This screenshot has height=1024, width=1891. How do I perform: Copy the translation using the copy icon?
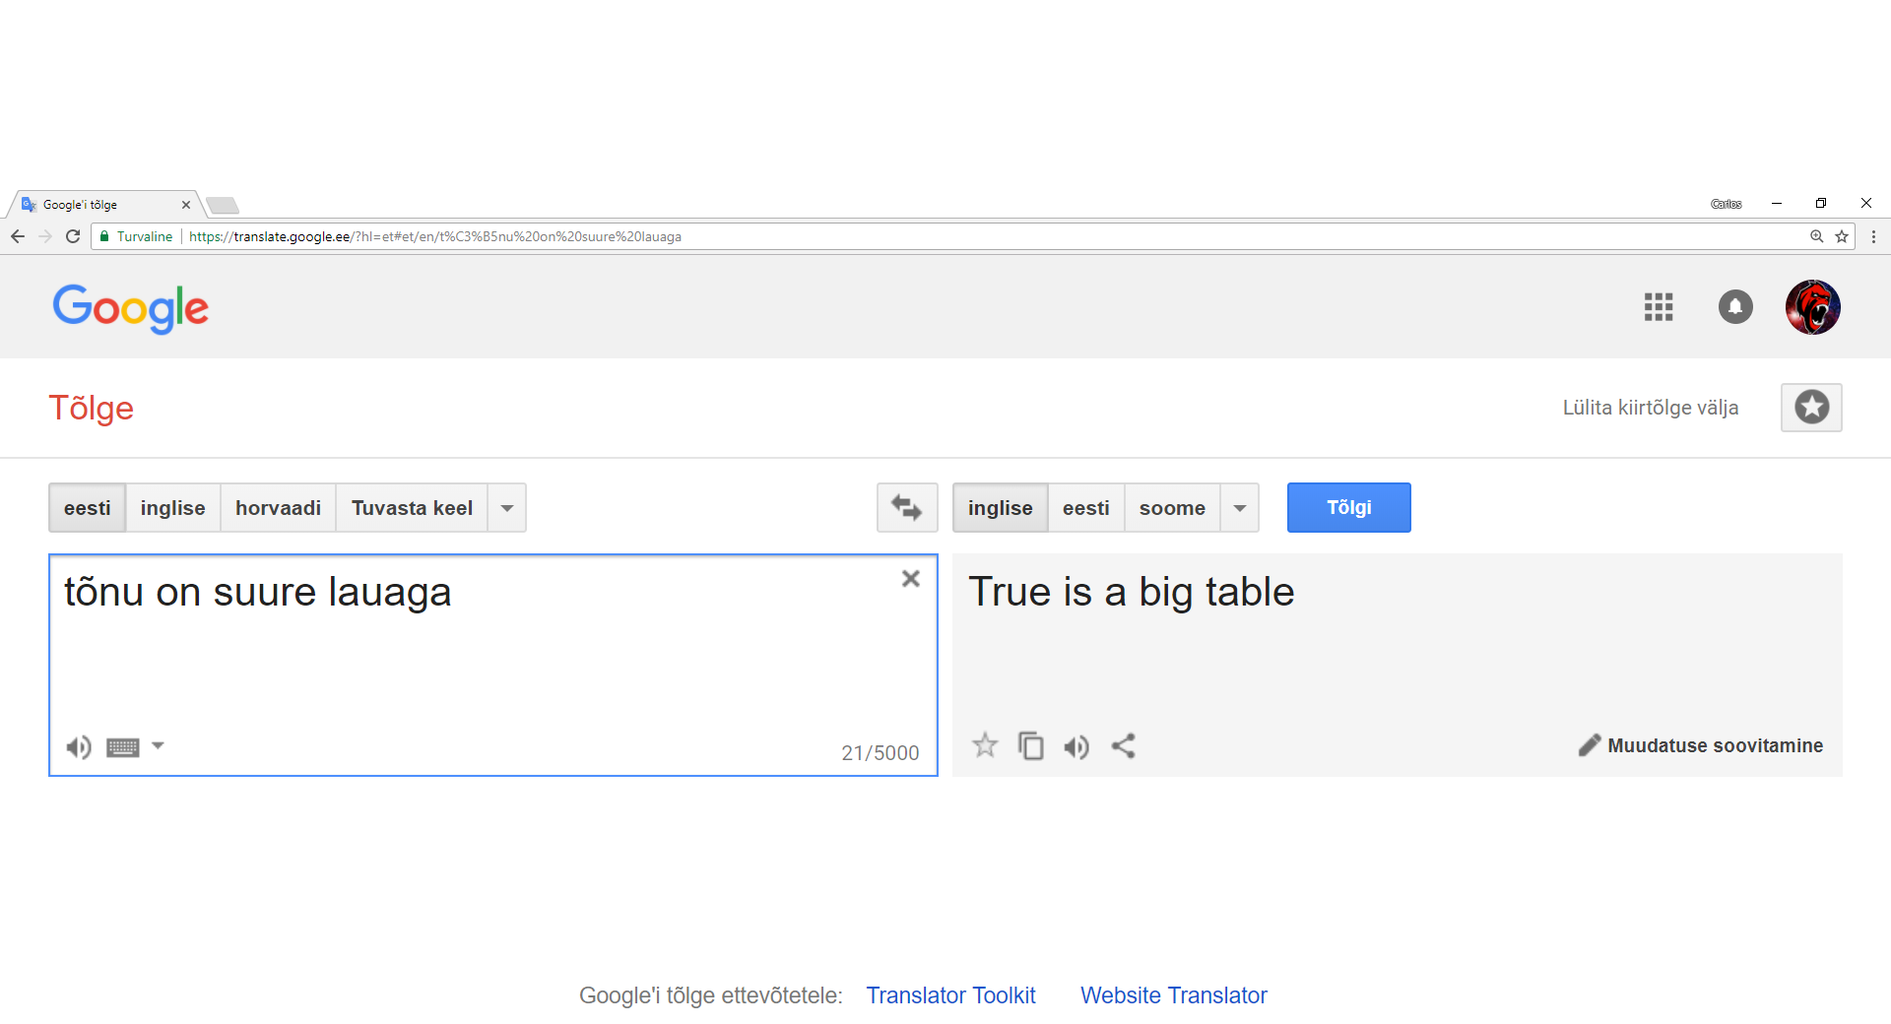pos(1030,746)
